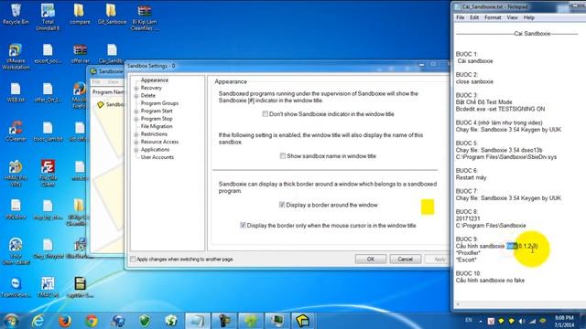Viewport: 586px width, 329px height.
Task: Expand the Resource Access tree node
Action: [136, 143]
